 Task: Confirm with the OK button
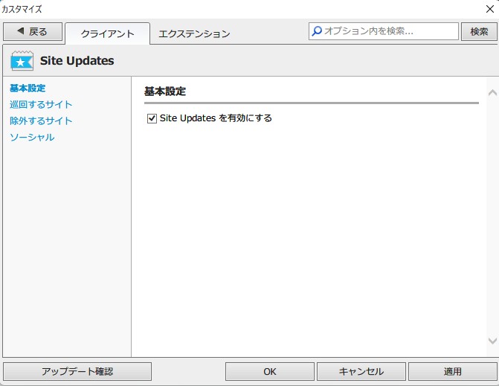point(269,371)
